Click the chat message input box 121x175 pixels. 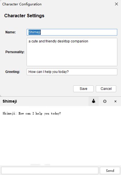point(50,170)
